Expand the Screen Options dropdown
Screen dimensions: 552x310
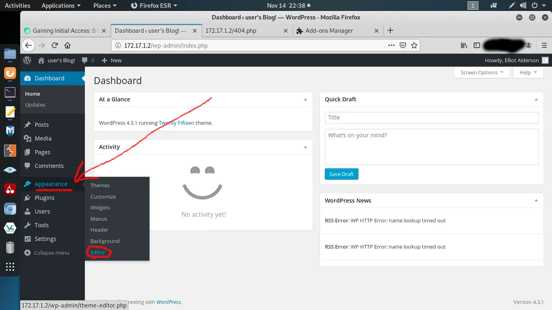pos(482,72)
